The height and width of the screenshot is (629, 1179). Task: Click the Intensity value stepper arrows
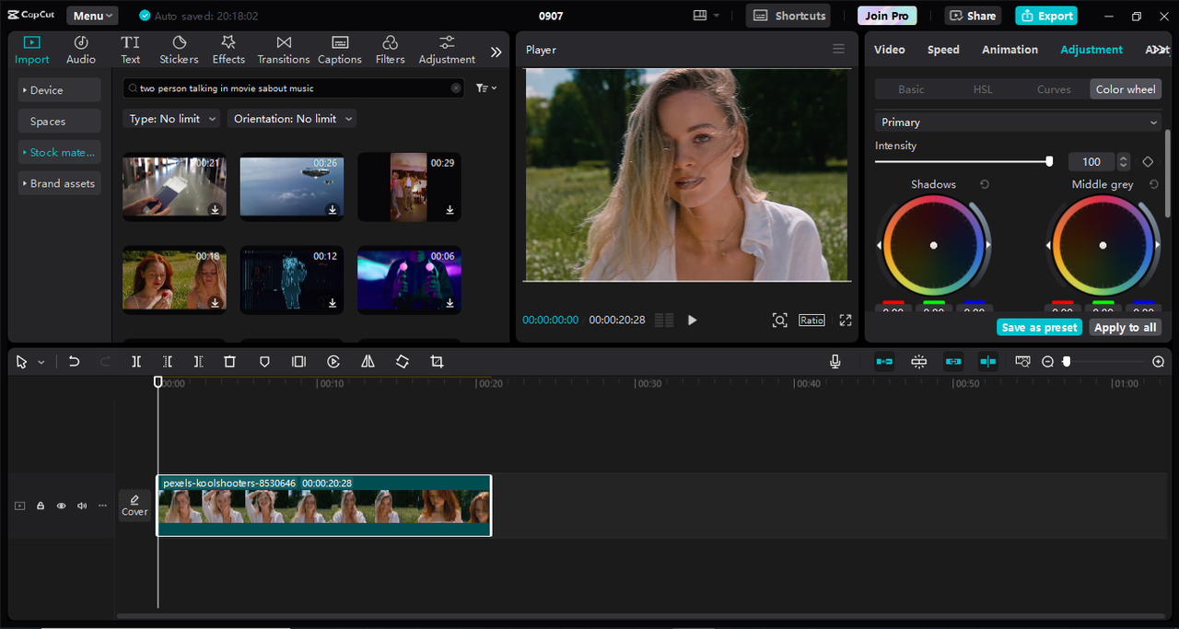(x=1123, y=161)
